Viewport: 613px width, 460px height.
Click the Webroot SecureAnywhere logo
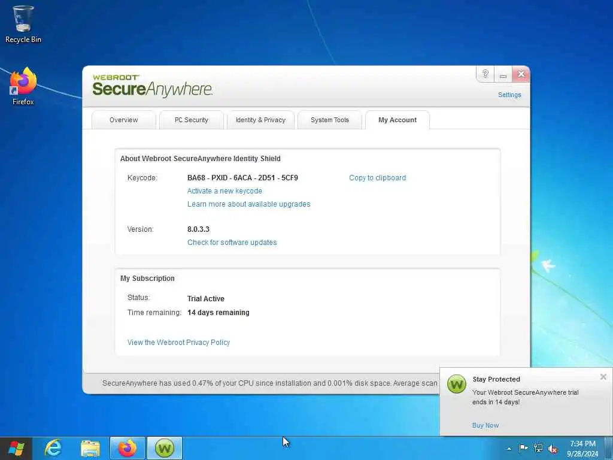153,86
